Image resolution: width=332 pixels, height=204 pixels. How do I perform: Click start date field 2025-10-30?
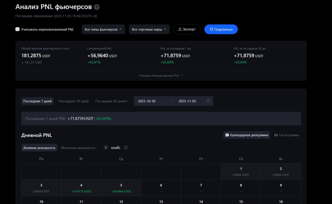147,101
